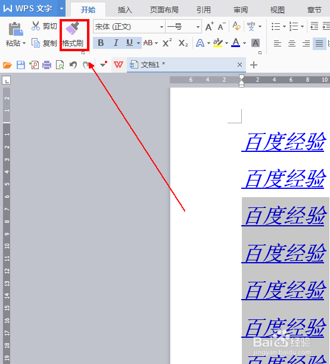
Task: Switch to the 开始 ribbon tab
Action: (x=88, y=10)
